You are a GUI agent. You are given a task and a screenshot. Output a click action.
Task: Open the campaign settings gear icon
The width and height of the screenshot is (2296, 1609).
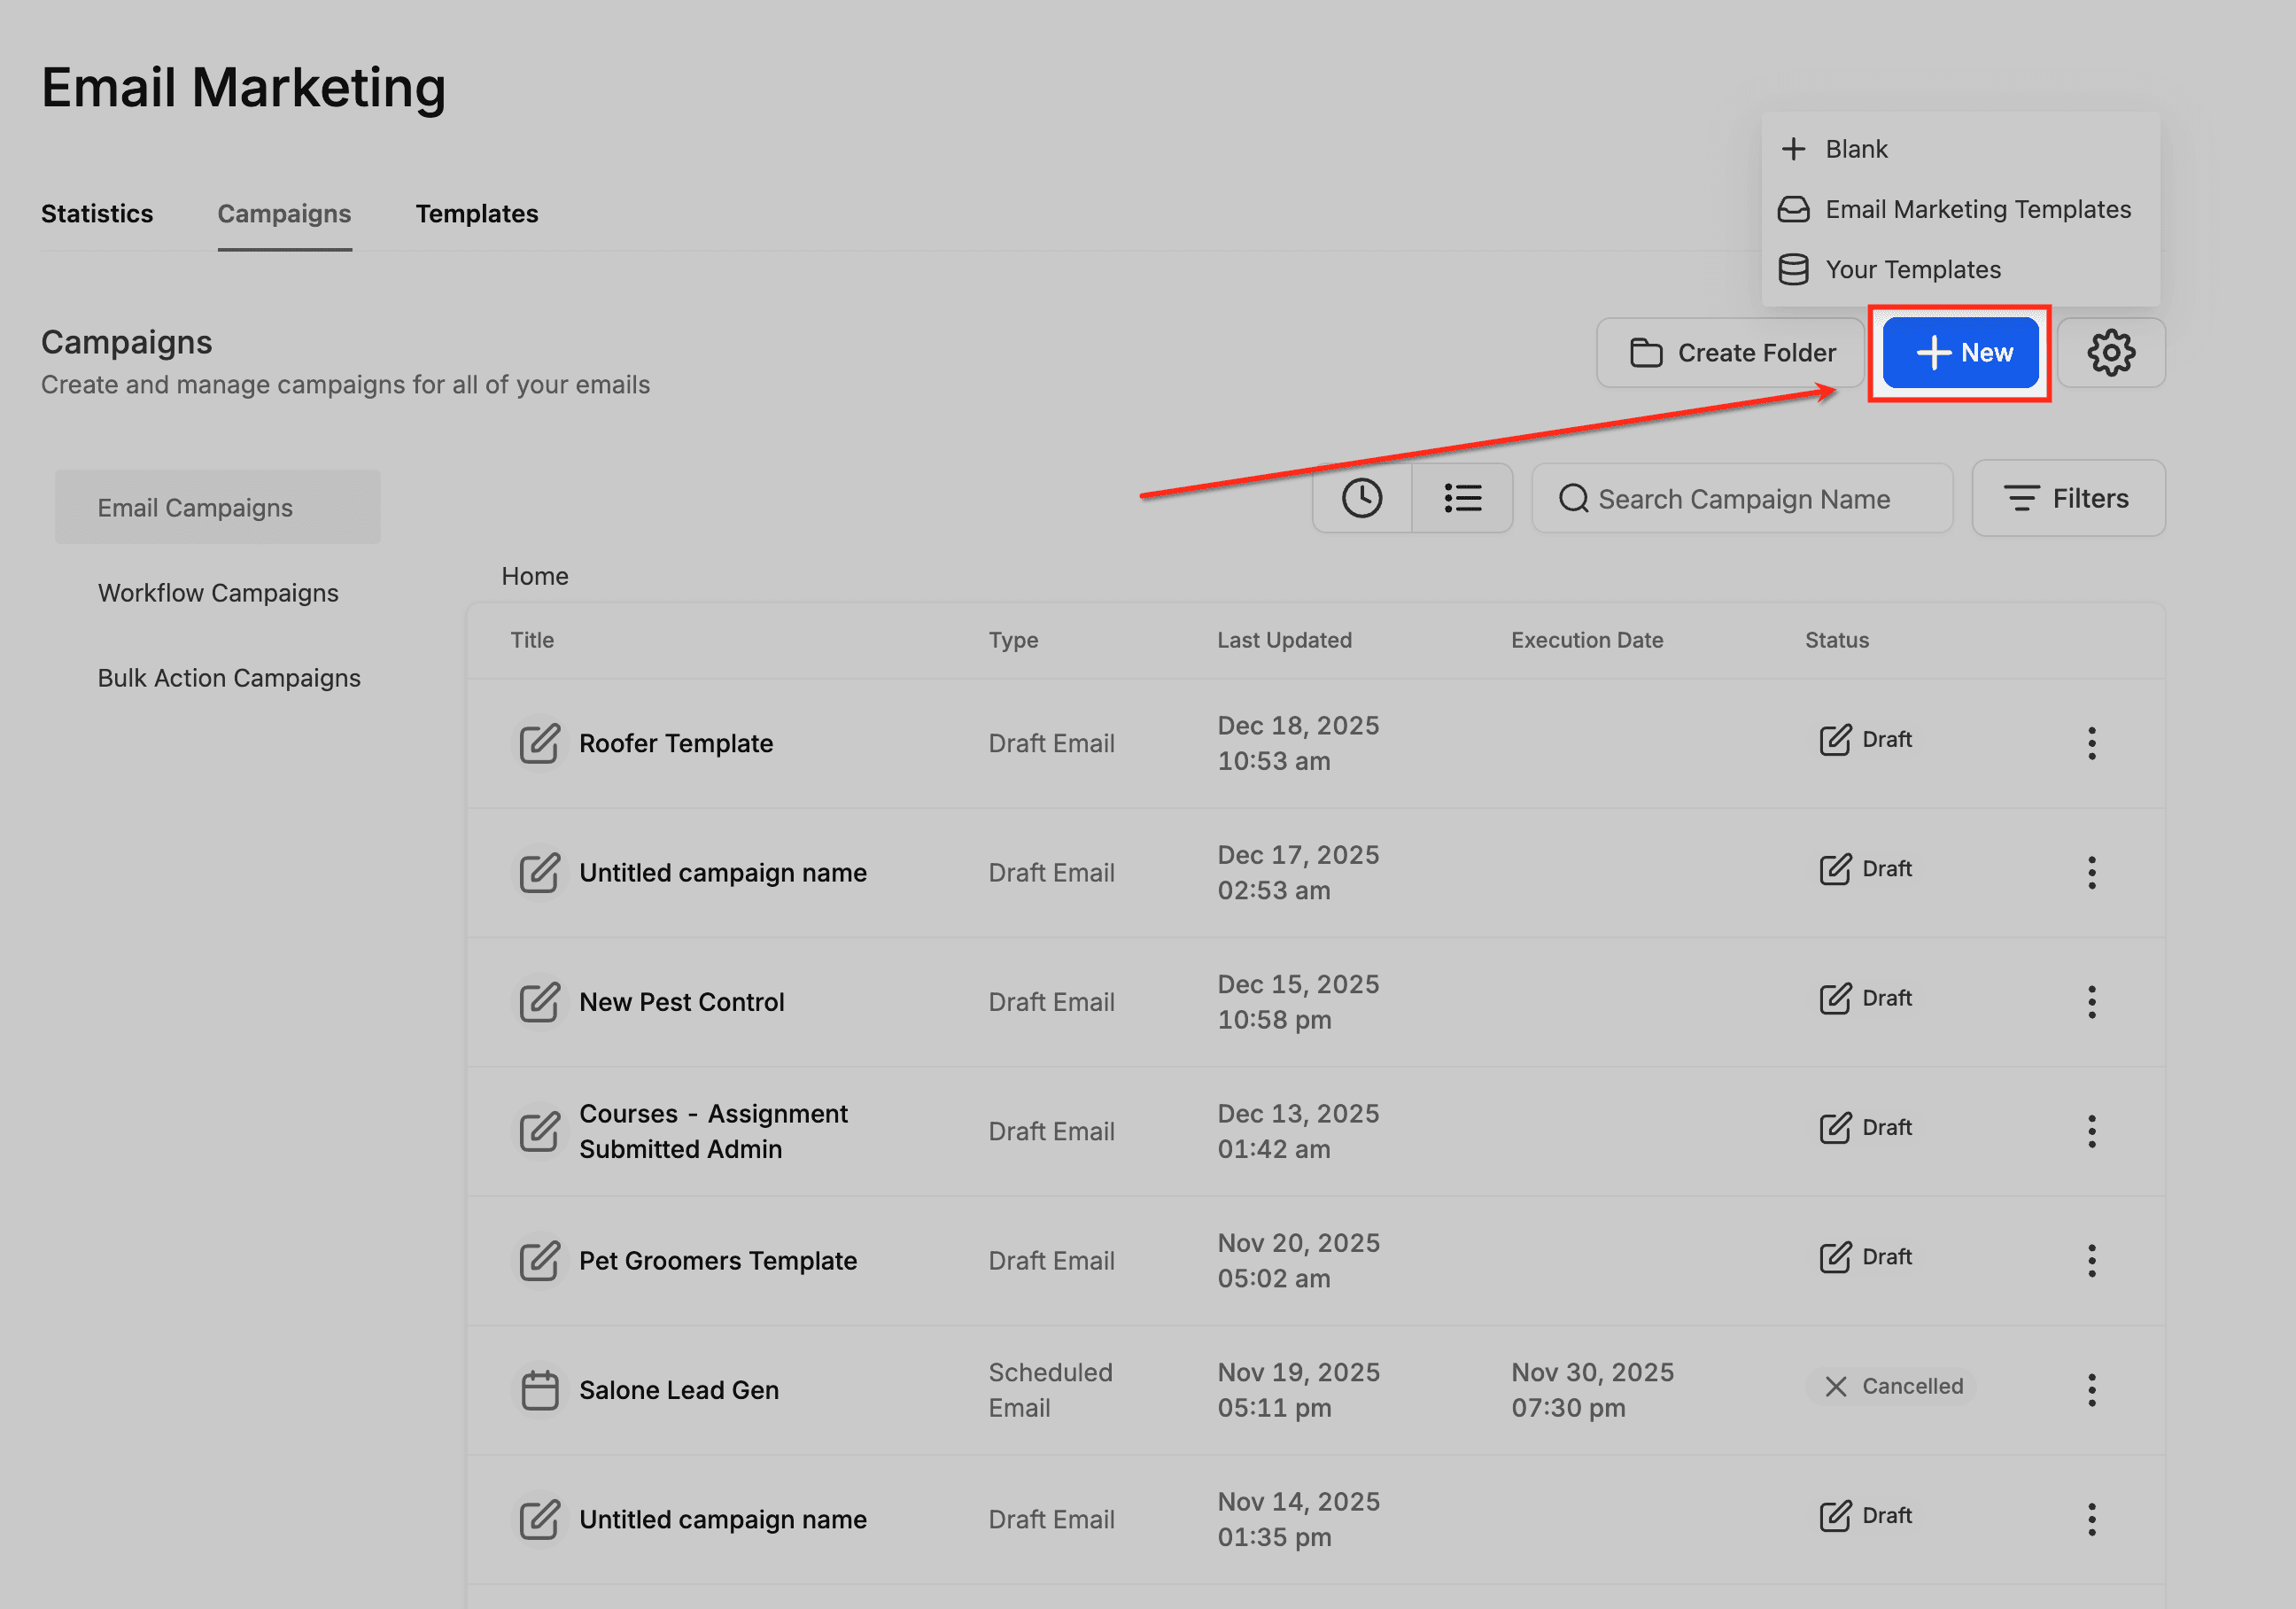[x=2110, y=353]
